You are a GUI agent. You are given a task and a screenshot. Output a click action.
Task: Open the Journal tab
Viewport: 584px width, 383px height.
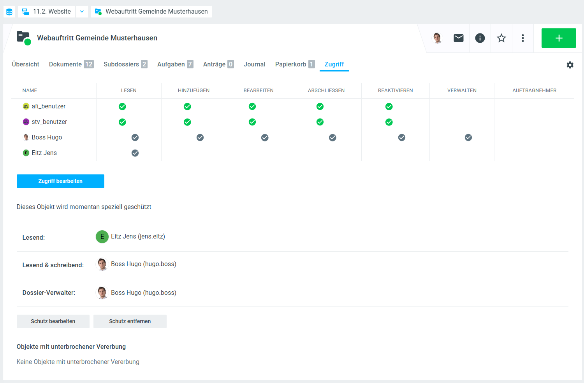pos(254,64)
